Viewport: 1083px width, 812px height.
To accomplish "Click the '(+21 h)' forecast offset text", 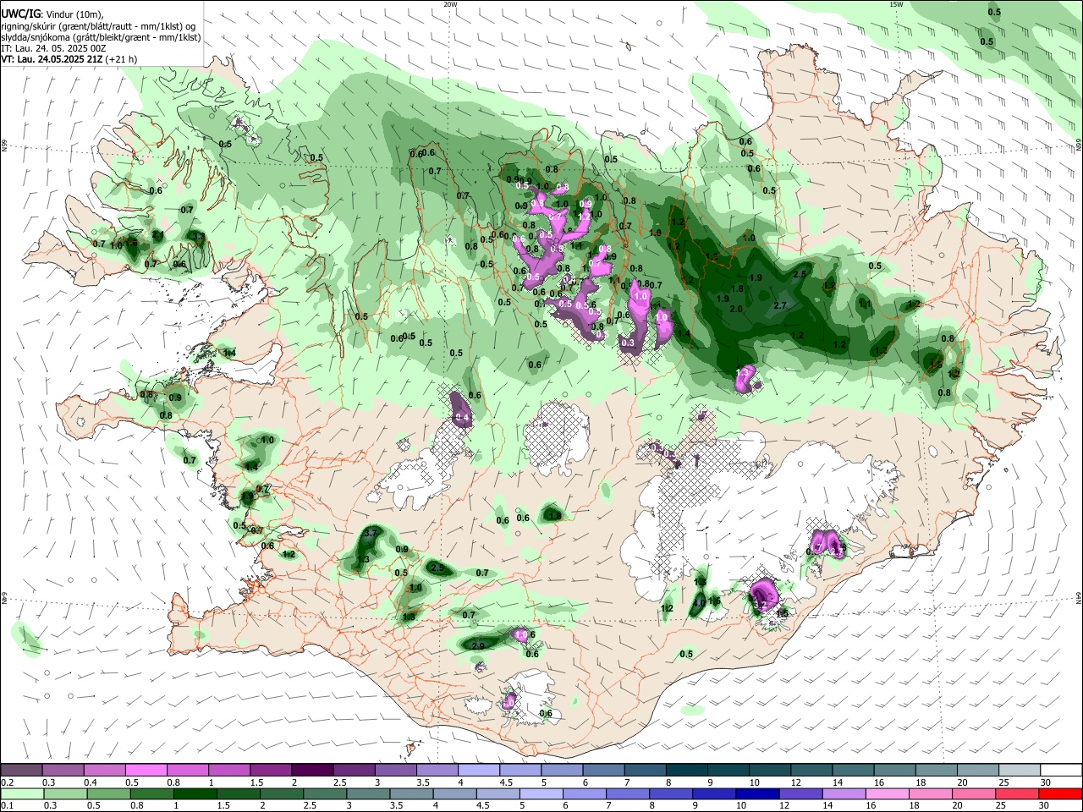I will 122,59.
